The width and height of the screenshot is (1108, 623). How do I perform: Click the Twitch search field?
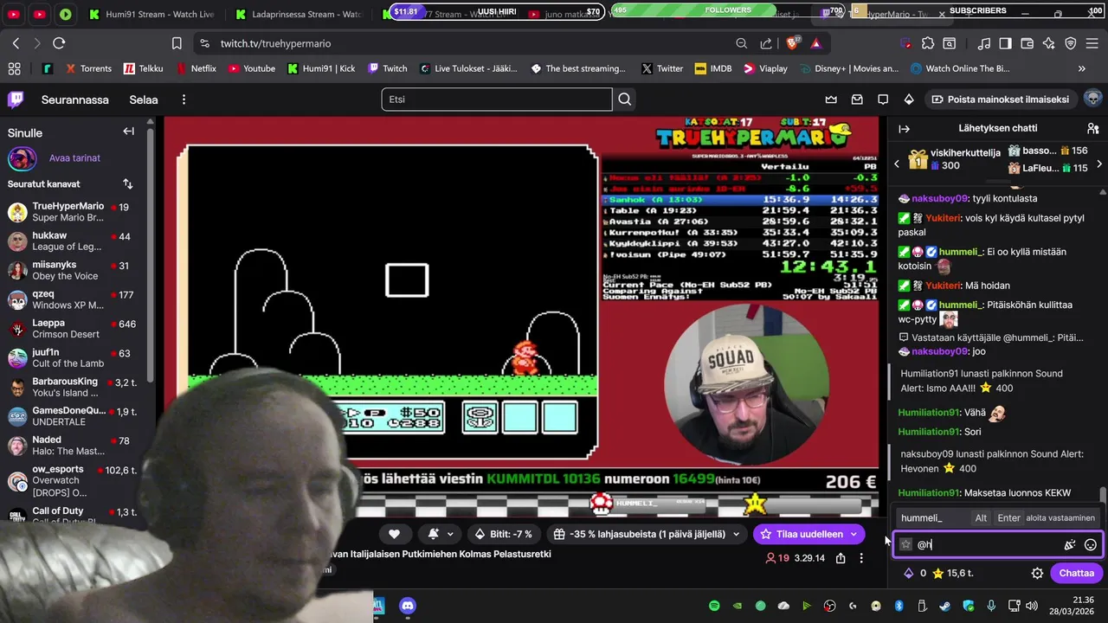coord(497,100)
